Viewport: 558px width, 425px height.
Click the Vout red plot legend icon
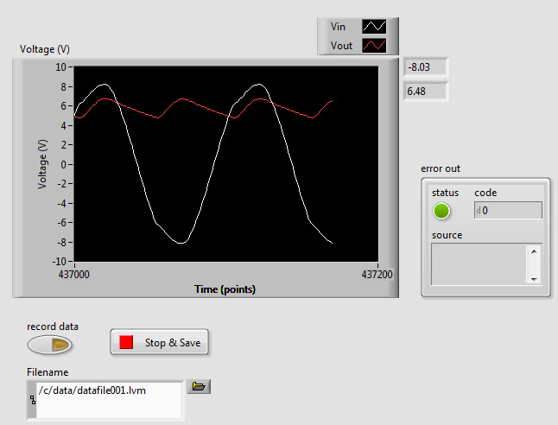(373, 46)
